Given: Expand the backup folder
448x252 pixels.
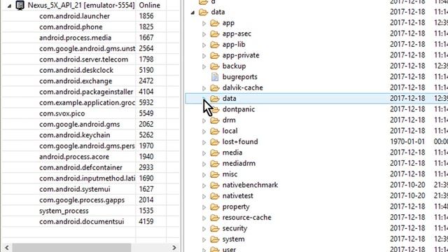Looking at the screenshot, I should [x=204, y=67].
